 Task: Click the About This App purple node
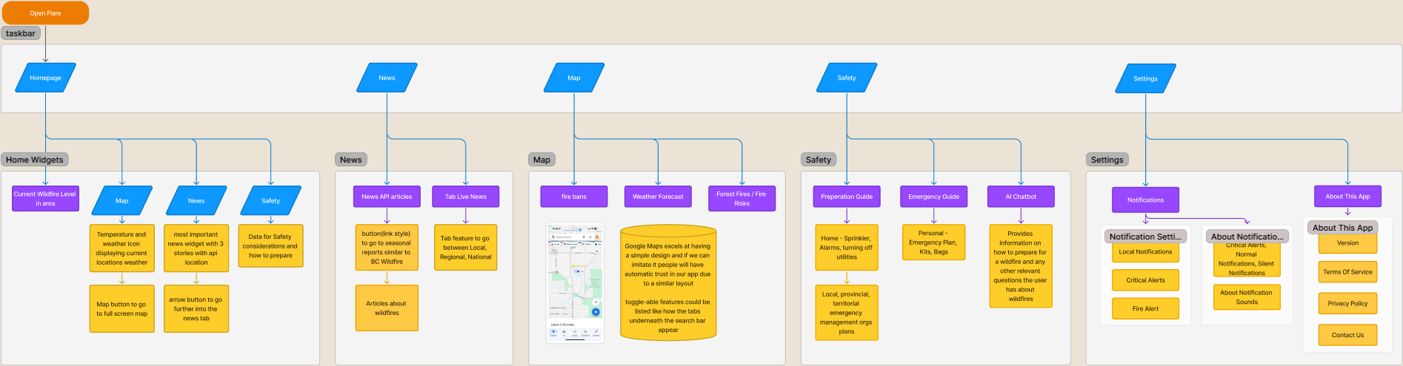(x=1347, y=197)
